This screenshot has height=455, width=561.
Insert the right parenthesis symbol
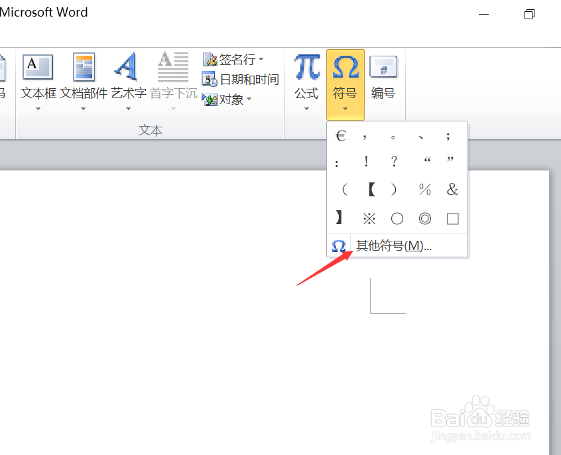click(393, 190)
